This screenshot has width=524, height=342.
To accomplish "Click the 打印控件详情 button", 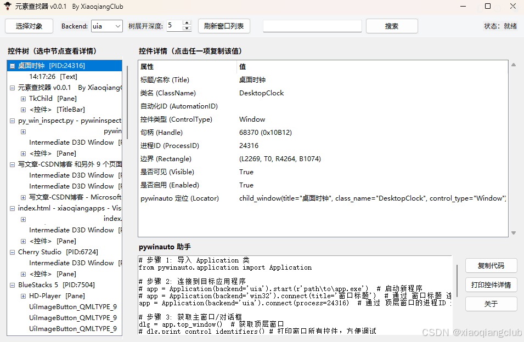I will point(491,285).
